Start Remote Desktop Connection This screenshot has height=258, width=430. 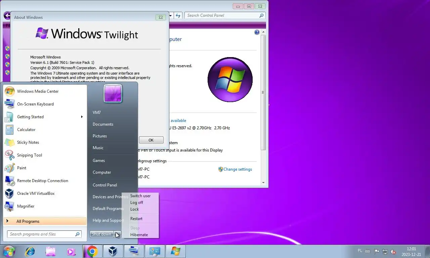45,181
